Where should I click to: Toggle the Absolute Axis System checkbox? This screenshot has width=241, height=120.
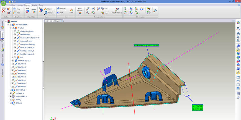pos(16,31)
